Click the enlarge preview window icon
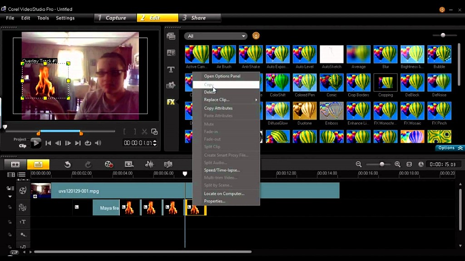Viewport: 465px width, 261px height. 154,132
